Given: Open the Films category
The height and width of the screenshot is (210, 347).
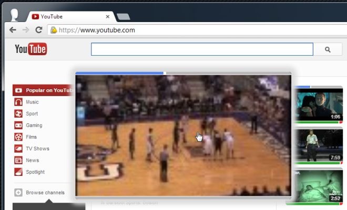Looking at the screenshot, I should (x=31, y=137).
